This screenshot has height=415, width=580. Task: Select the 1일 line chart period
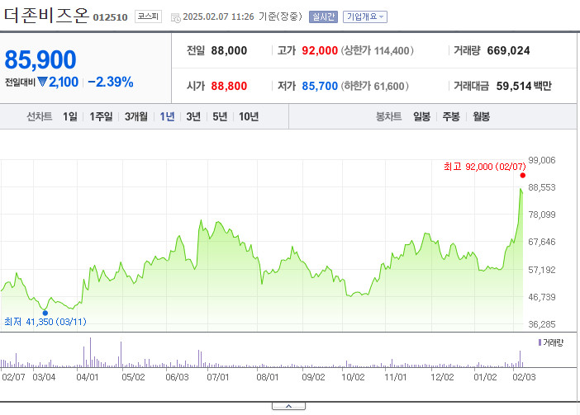pos(70,116)
